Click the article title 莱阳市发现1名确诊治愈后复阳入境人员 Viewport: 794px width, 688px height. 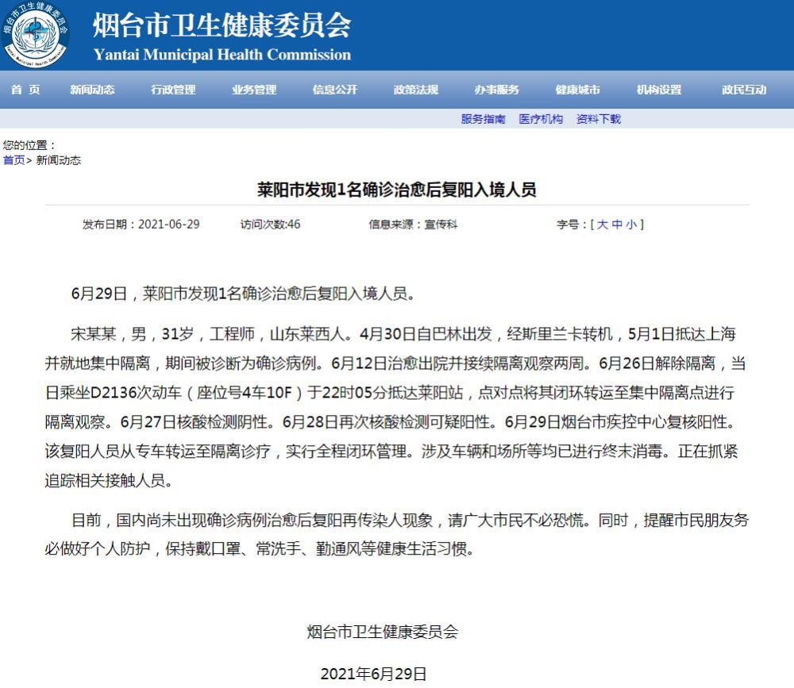point(397,190)
